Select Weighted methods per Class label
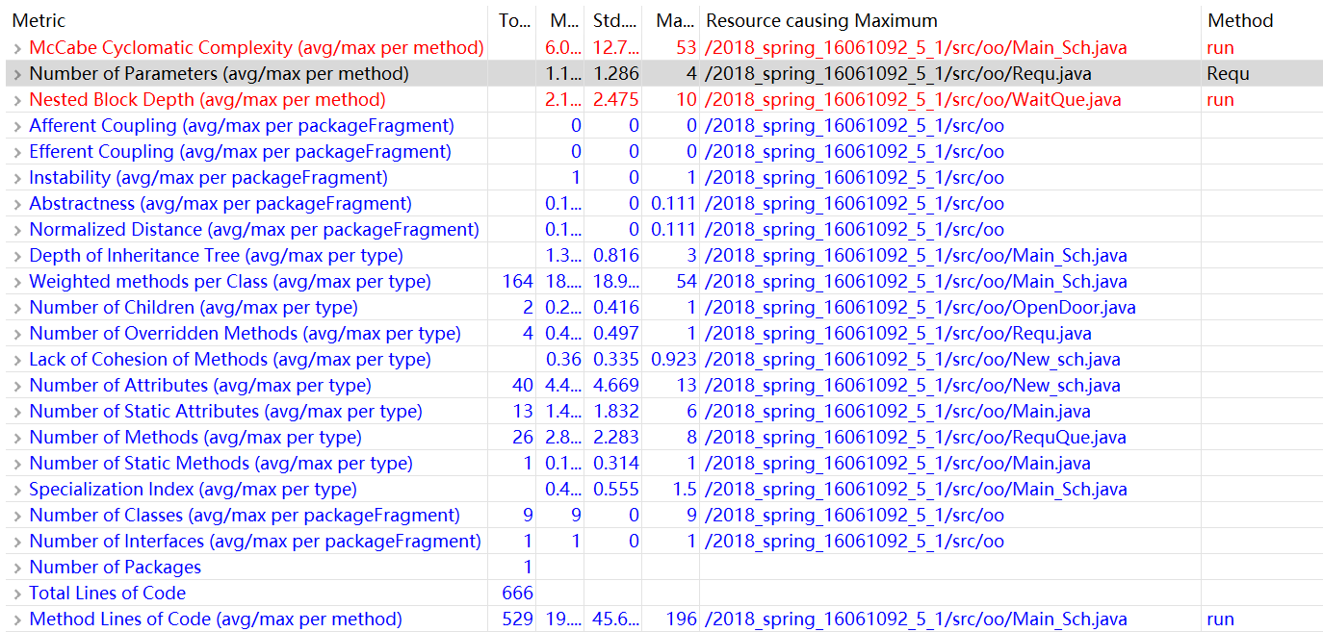 [x=230, y=282]
